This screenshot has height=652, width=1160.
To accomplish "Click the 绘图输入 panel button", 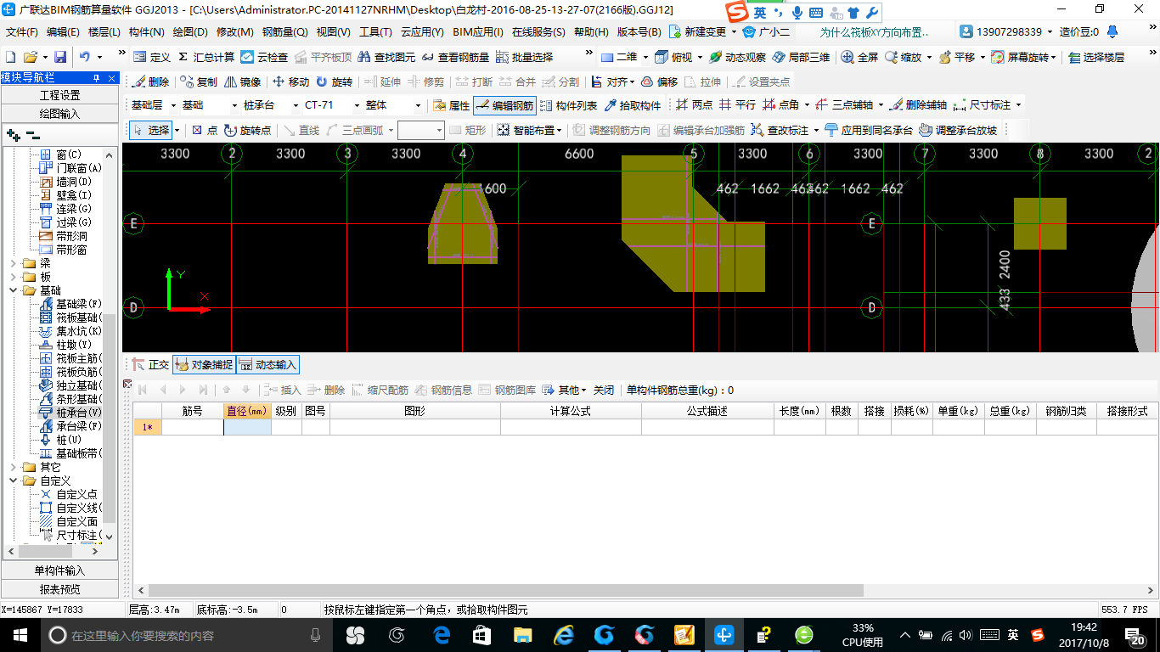I will click(60, 113).
